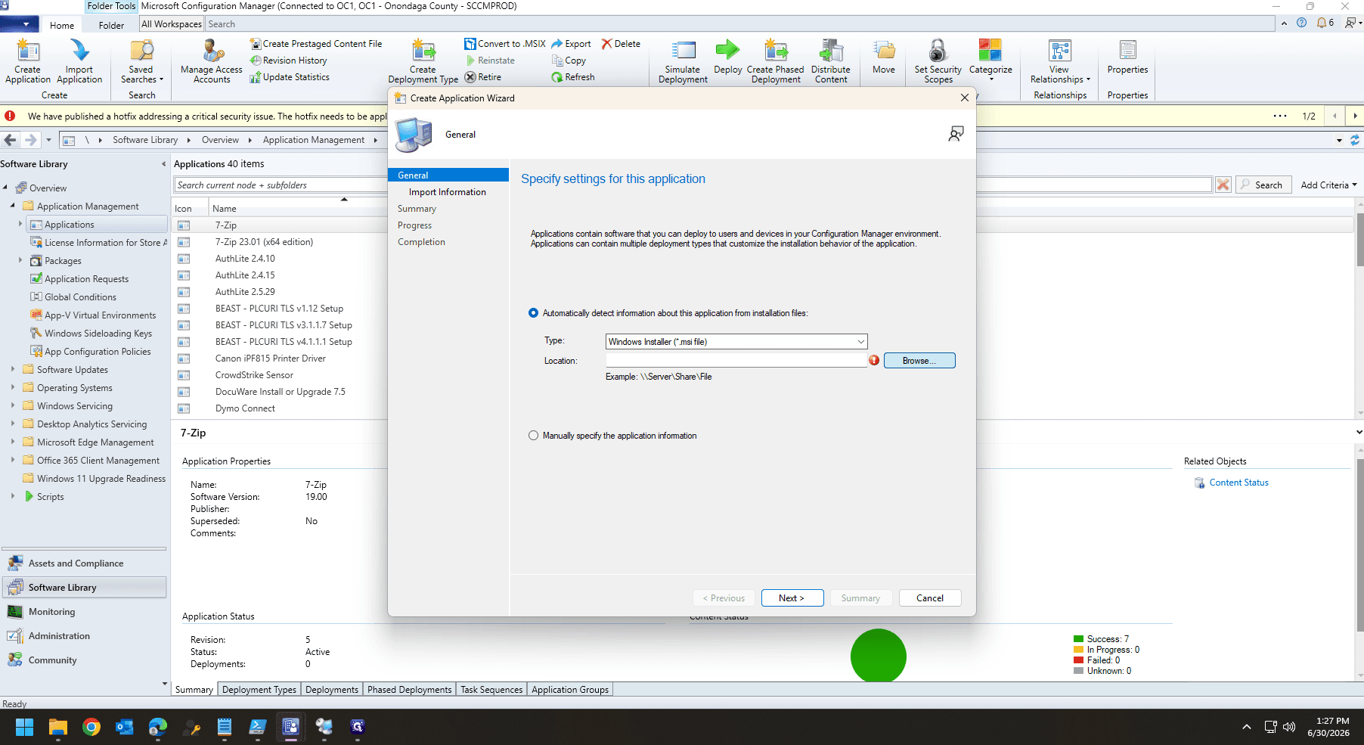Click the Delete red X ribbon button
The width and height of the screenshot is (1364, 745).
[621, 44]
